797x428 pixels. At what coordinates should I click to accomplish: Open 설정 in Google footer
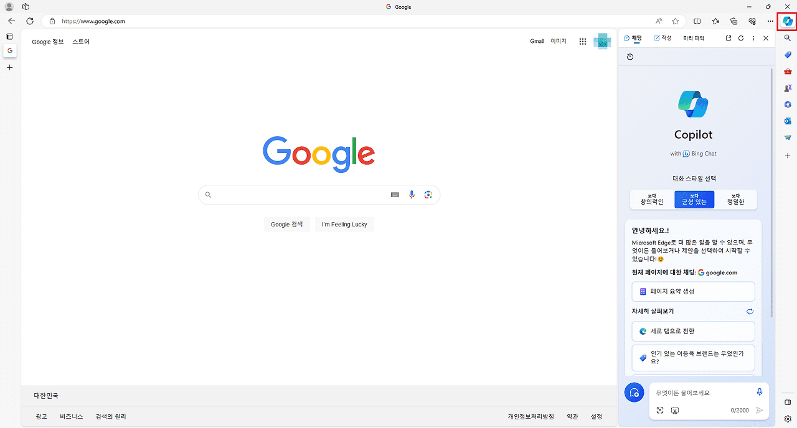tap(597, 417)
